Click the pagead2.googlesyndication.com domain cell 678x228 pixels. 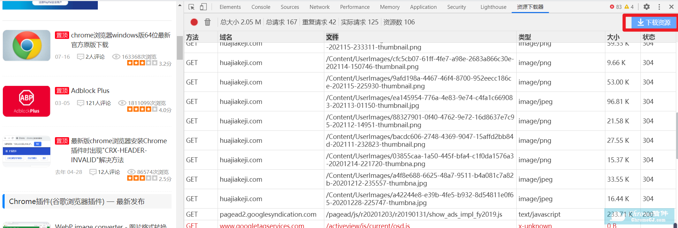(x=271, y=214)
